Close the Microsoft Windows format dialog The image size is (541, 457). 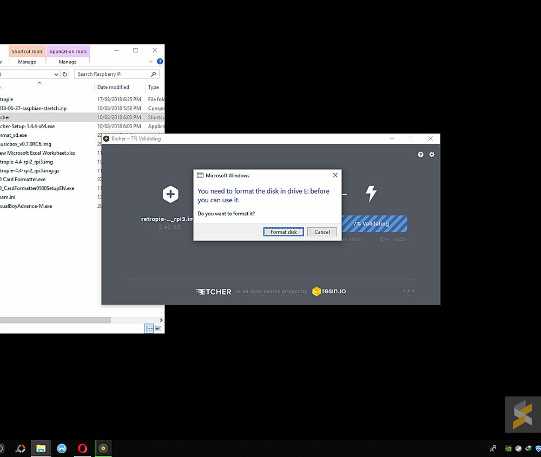coord(335,175)
